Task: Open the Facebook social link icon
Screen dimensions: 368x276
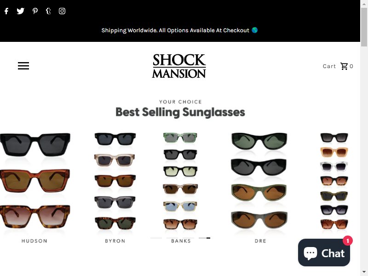Action: coord(6,11)
